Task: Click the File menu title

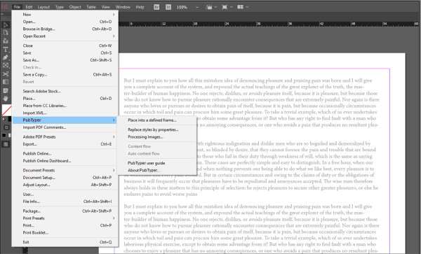Action: pos(17,7)
